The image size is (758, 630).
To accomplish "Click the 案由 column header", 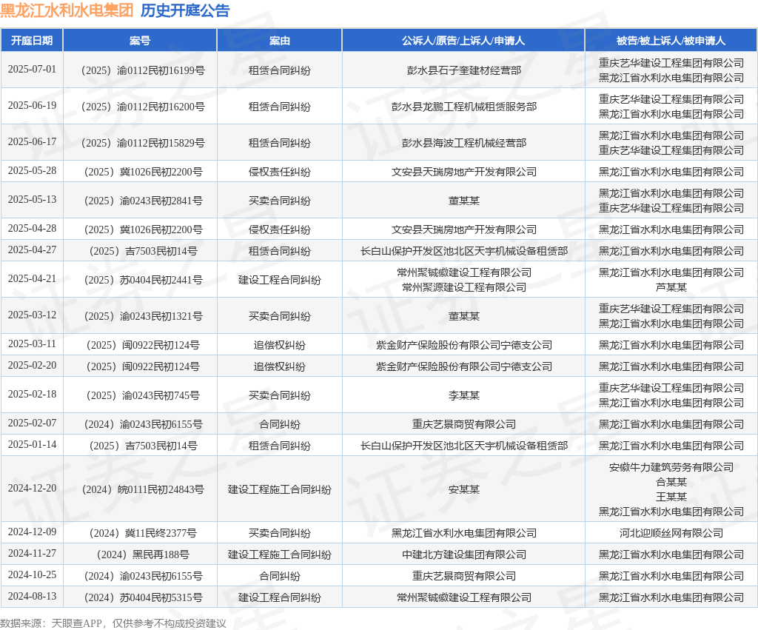I will (279, 41).
